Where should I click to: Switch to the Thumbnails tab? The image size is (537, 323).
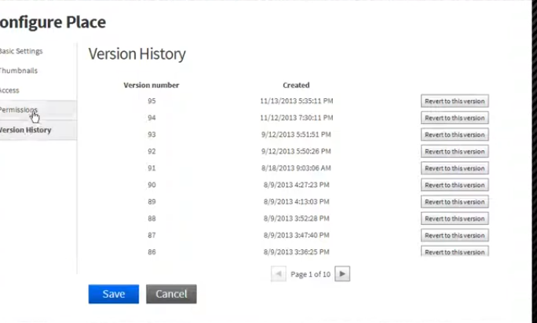[19, 71]
